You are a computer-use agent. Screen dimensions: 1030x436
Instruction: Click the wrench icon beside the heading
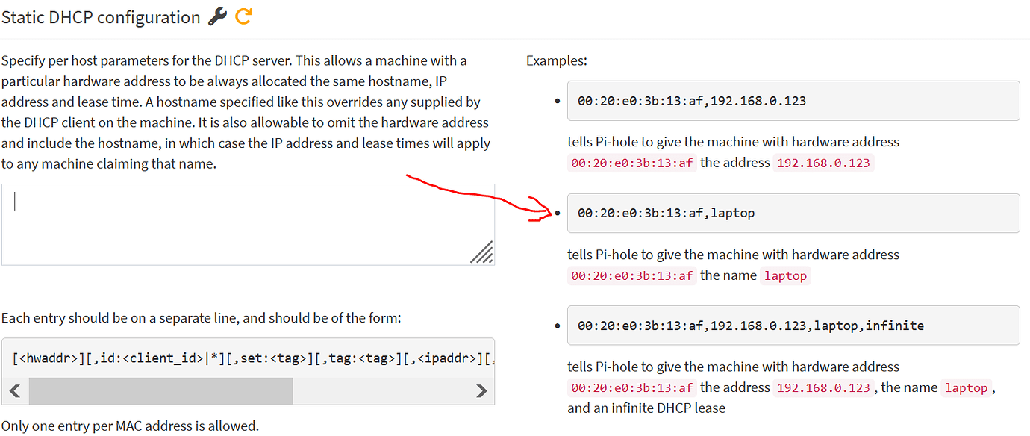pos(217,16)
